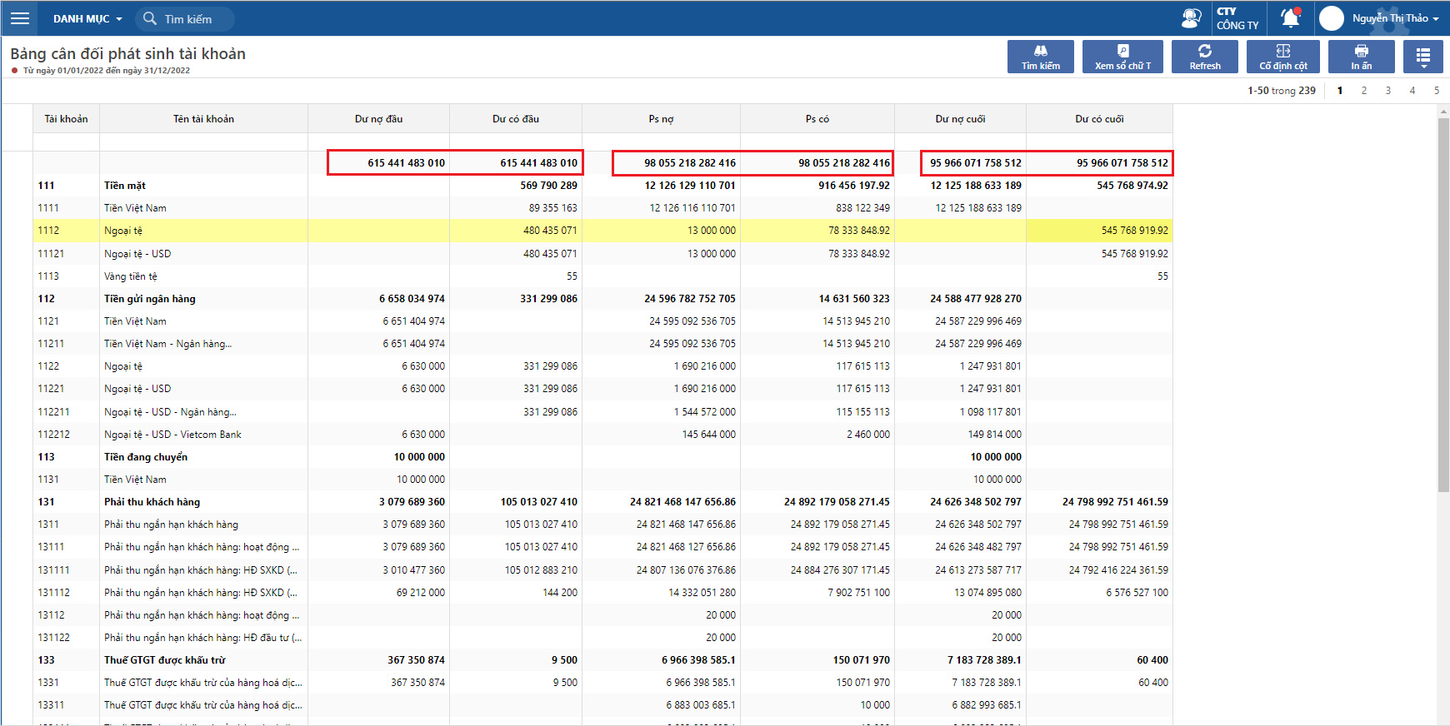Open the hamburger navigation menu

click(20, 18)
